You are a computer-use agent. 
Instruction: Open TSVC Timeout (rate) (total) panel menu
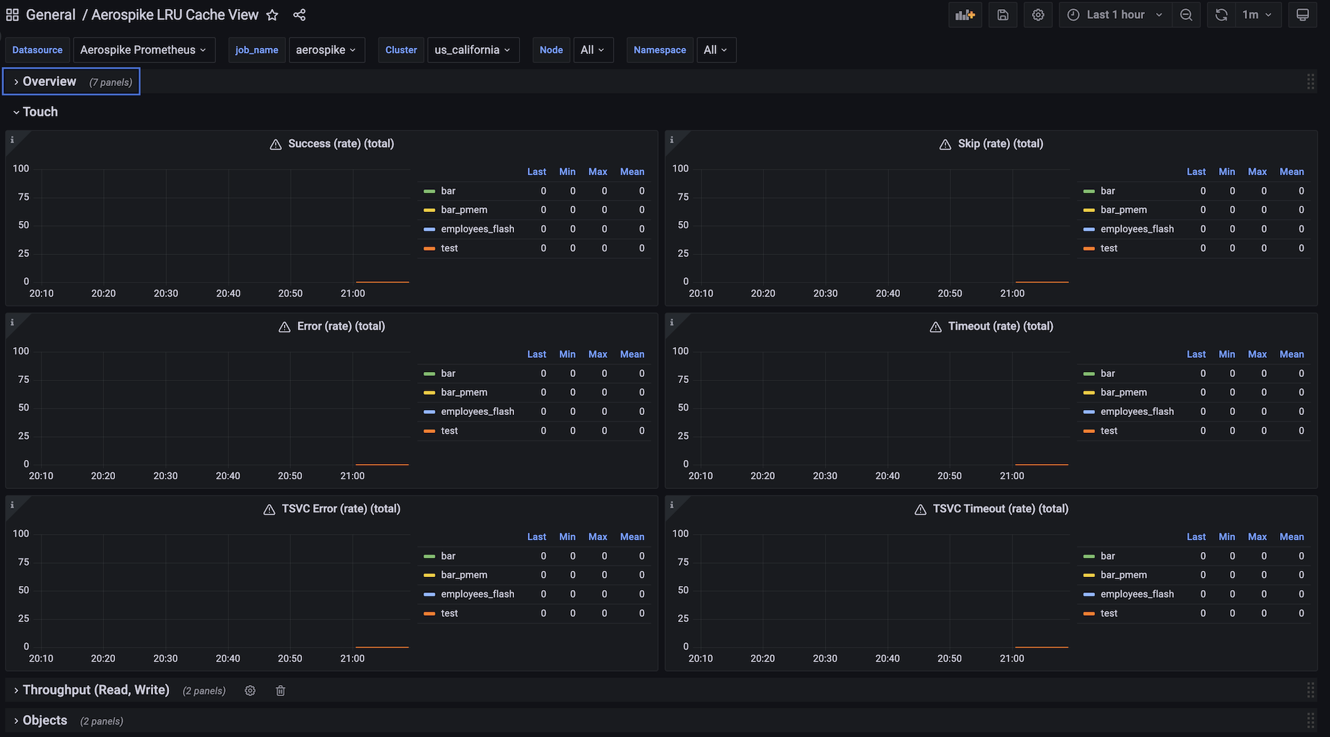[1000, 509]
